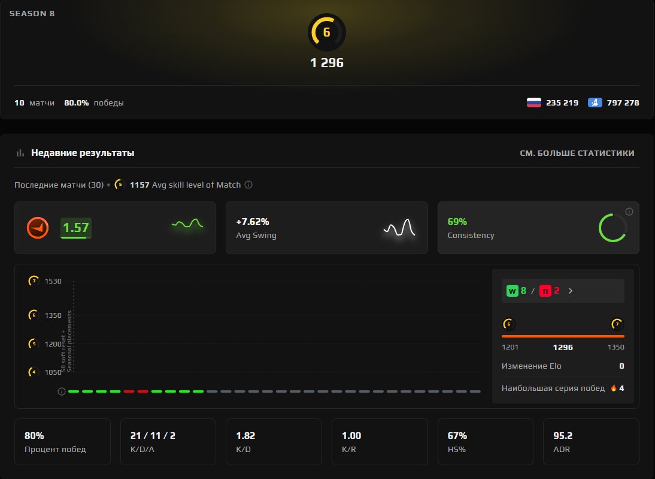Click level 6 badge at 1350 on chart axis
This screenshot has width=655, height=479.
[x=34, y=315]
